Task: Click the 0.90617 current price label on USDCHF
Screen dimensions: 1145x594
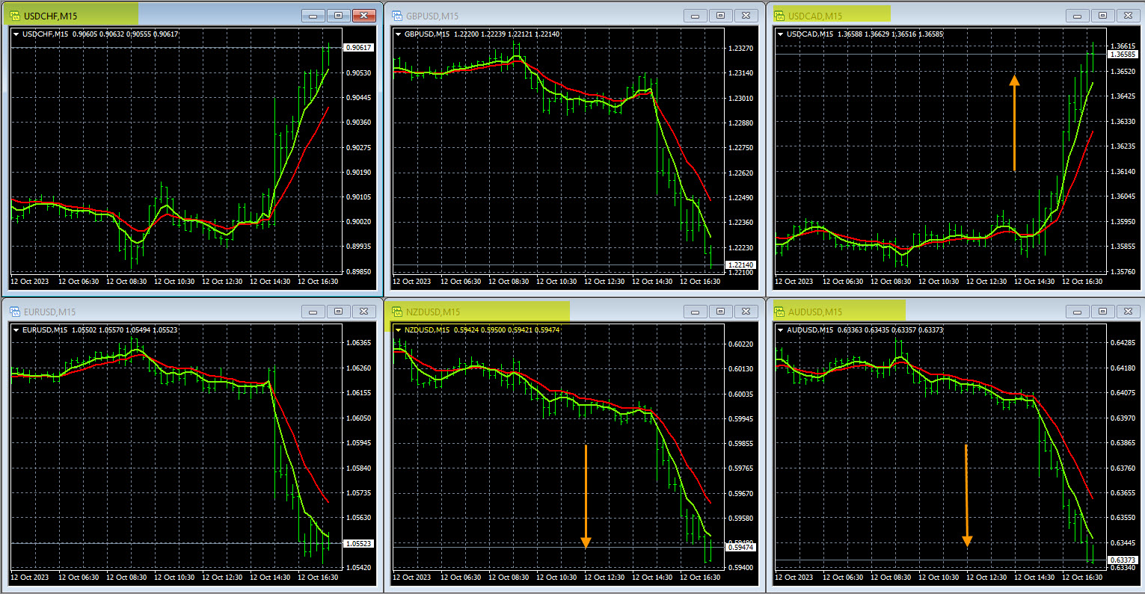Action: [358, 48]
